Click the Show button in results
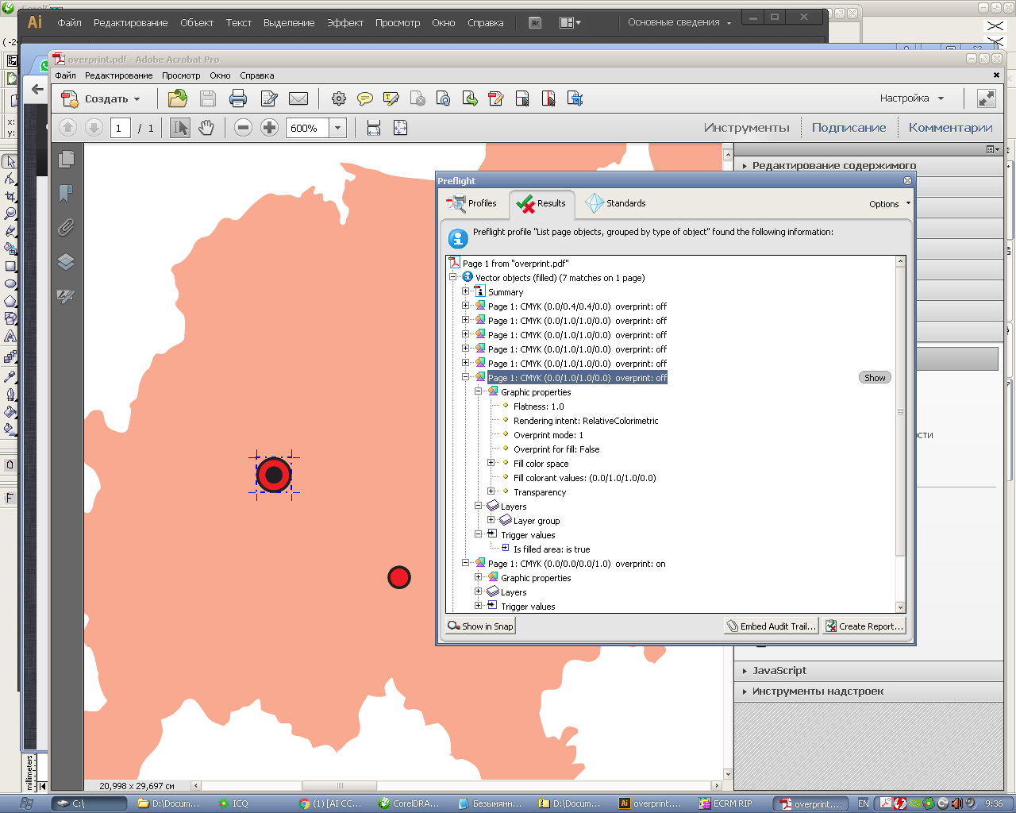The height and width of the screenshot is (813, 1016). tap(875, 378)
